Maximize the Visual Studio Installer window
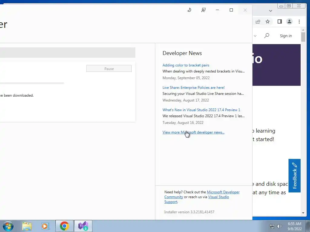The width and height of the screenshot is (310, 232). (231, 10)
